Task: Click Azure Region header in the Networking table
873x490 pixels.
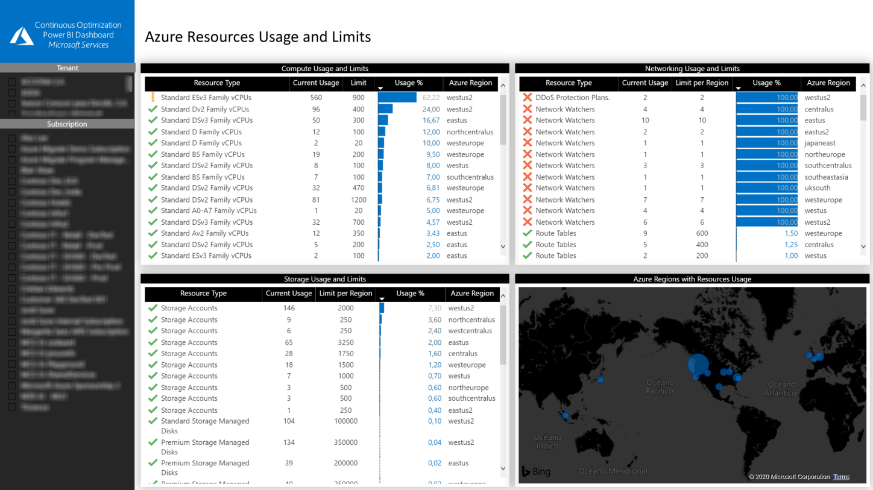Action: (828, 83)
